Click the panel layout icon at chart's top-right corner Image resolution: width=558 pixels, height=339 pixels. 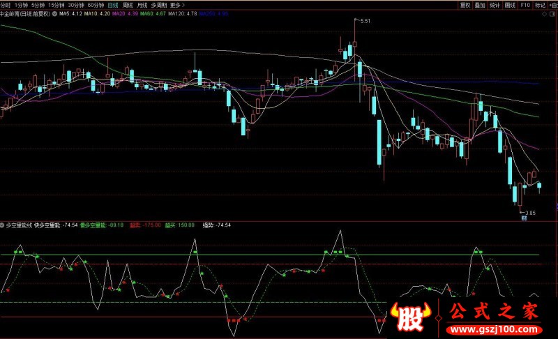click(553, 14)
